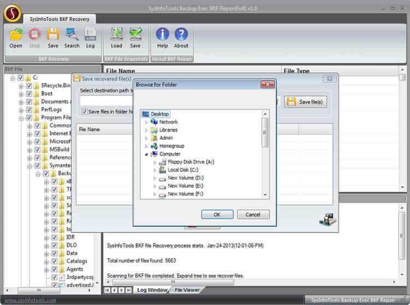Select the SysInfoTools BKF Recovery ribbon tab
This screenshot has width=410, height=305.
coord(60,19)
